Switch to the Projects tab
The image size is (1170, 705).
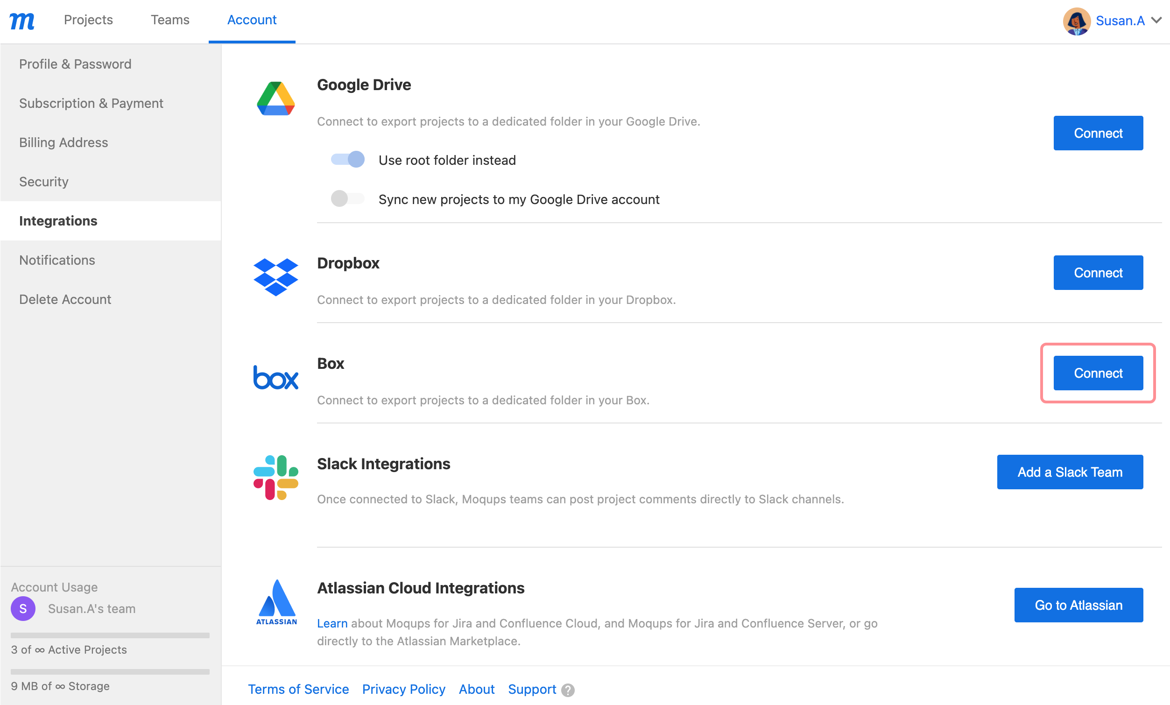(x=88, y=20)
